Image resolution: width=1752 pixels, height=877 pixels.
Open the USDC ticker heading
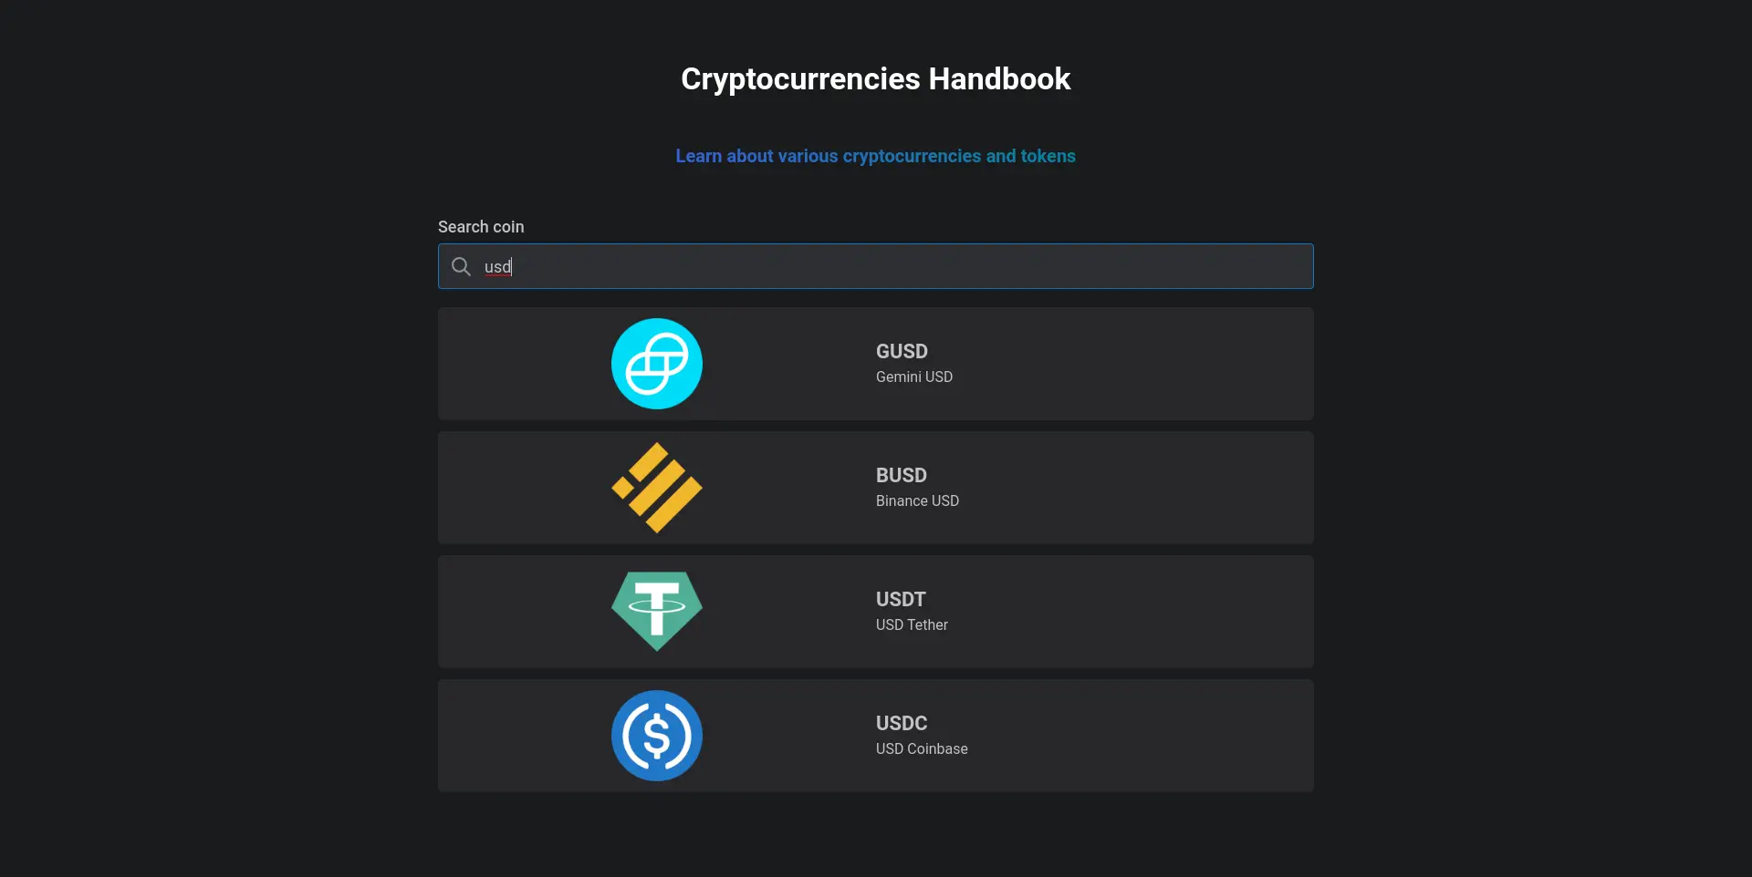pos(902,723)
